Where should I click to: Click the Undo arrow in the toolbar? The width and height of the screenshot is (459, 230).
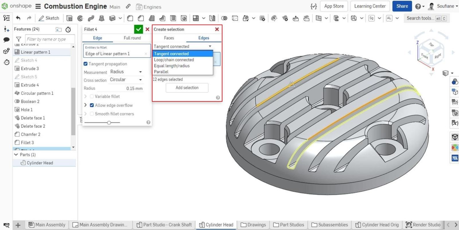click(18, 18)
